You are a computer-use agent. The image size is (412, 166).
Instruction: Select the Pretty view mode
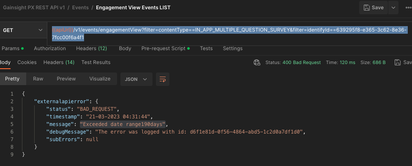click(12, 79)
